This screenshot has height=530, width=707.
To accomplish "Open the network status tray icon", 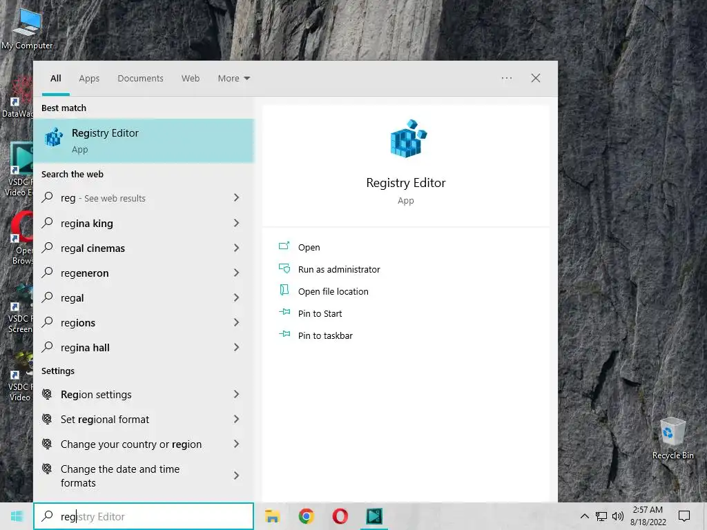I will [x=601, y=516].
